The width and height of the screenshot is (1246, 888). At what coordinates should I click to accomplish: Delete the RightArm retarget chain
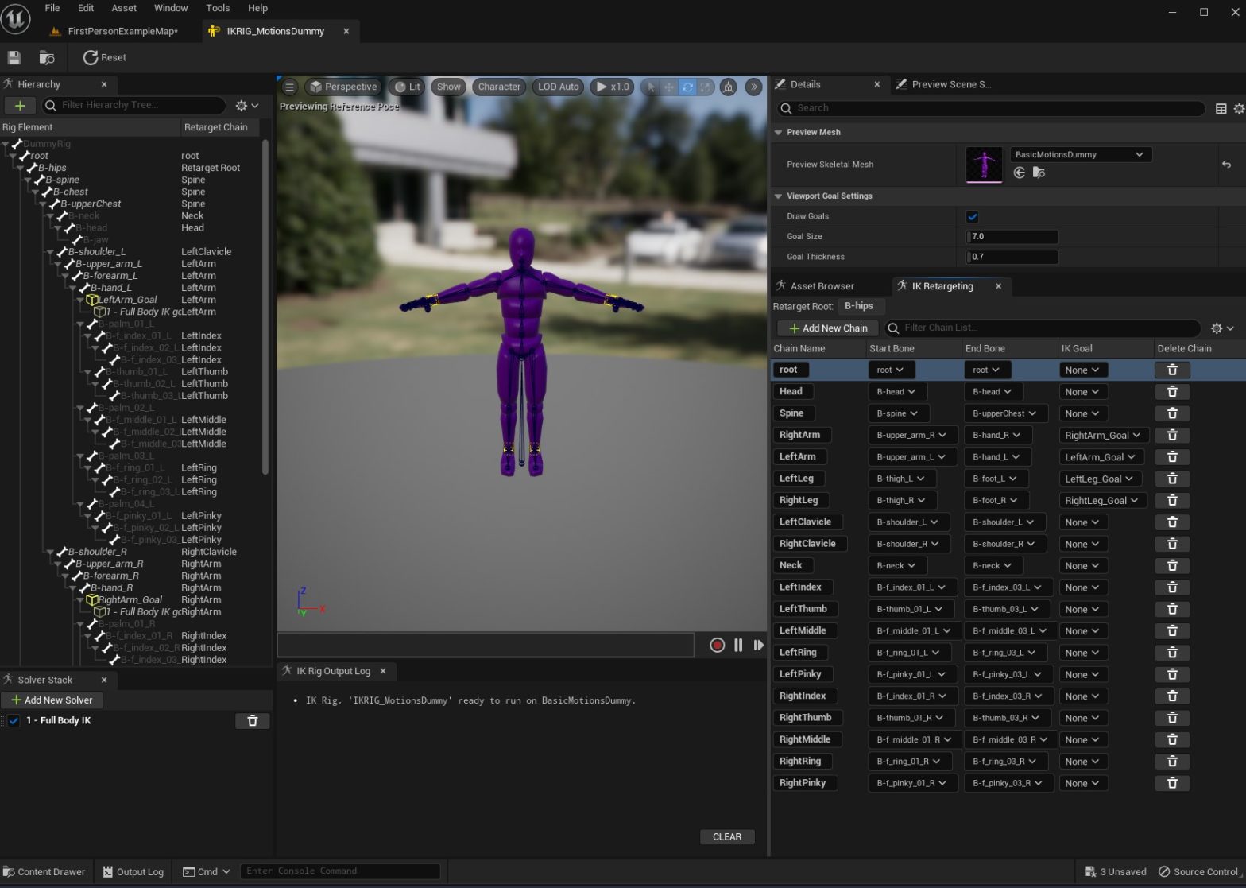[x=1171, y=435]
